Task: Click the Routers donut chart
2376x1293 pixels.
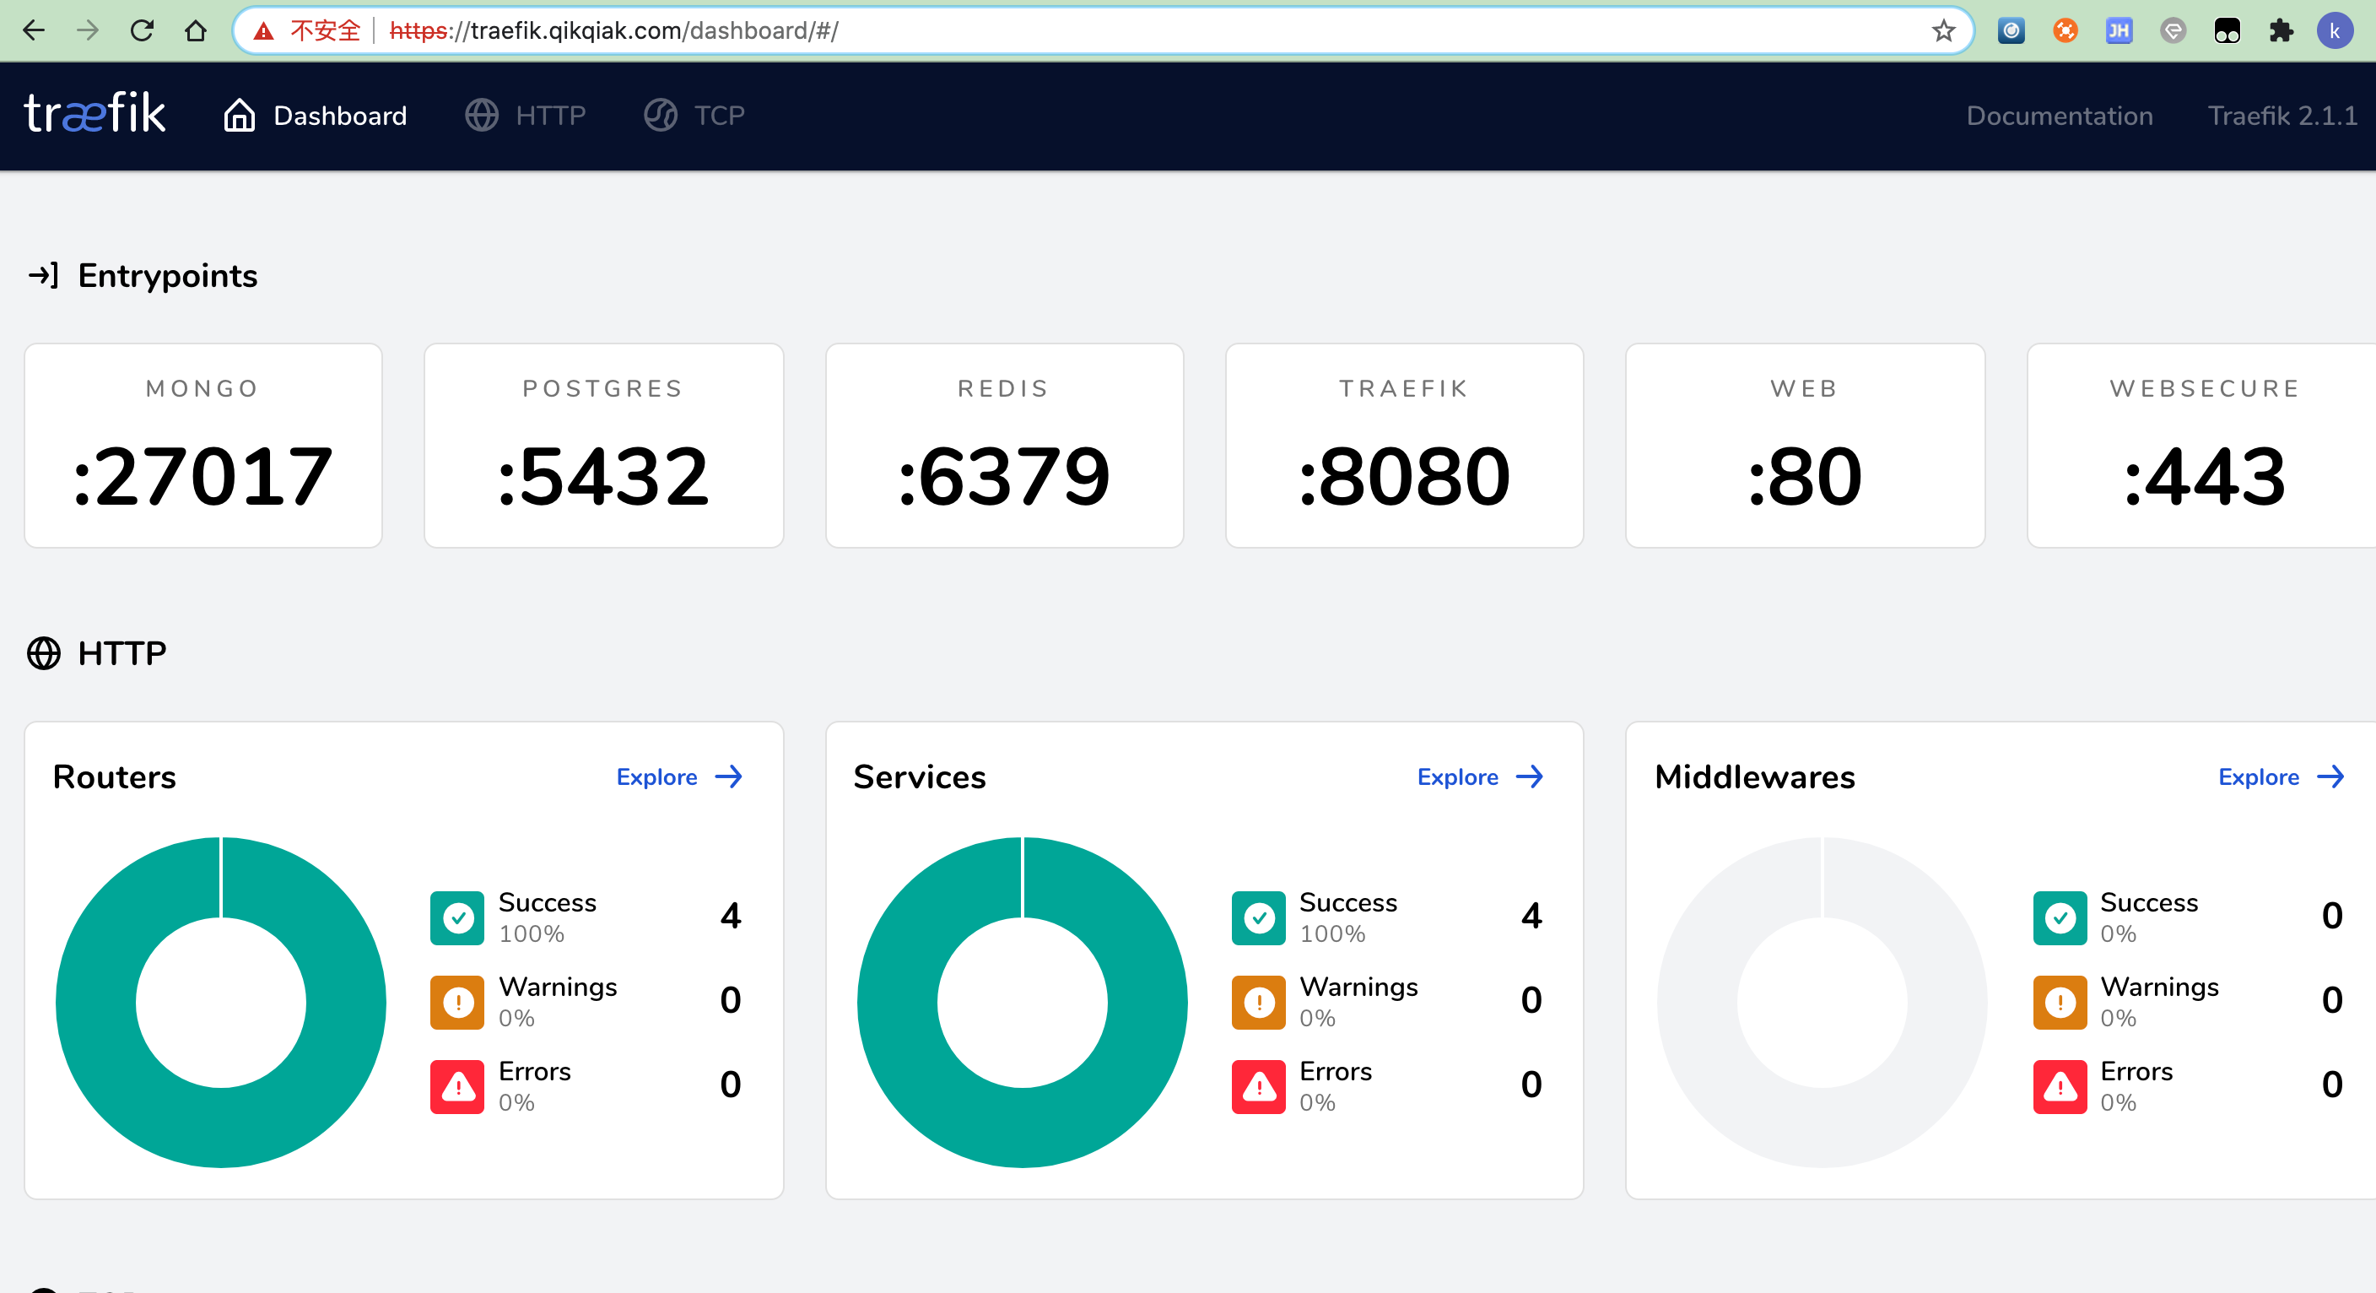Action: pos(221,1003)
